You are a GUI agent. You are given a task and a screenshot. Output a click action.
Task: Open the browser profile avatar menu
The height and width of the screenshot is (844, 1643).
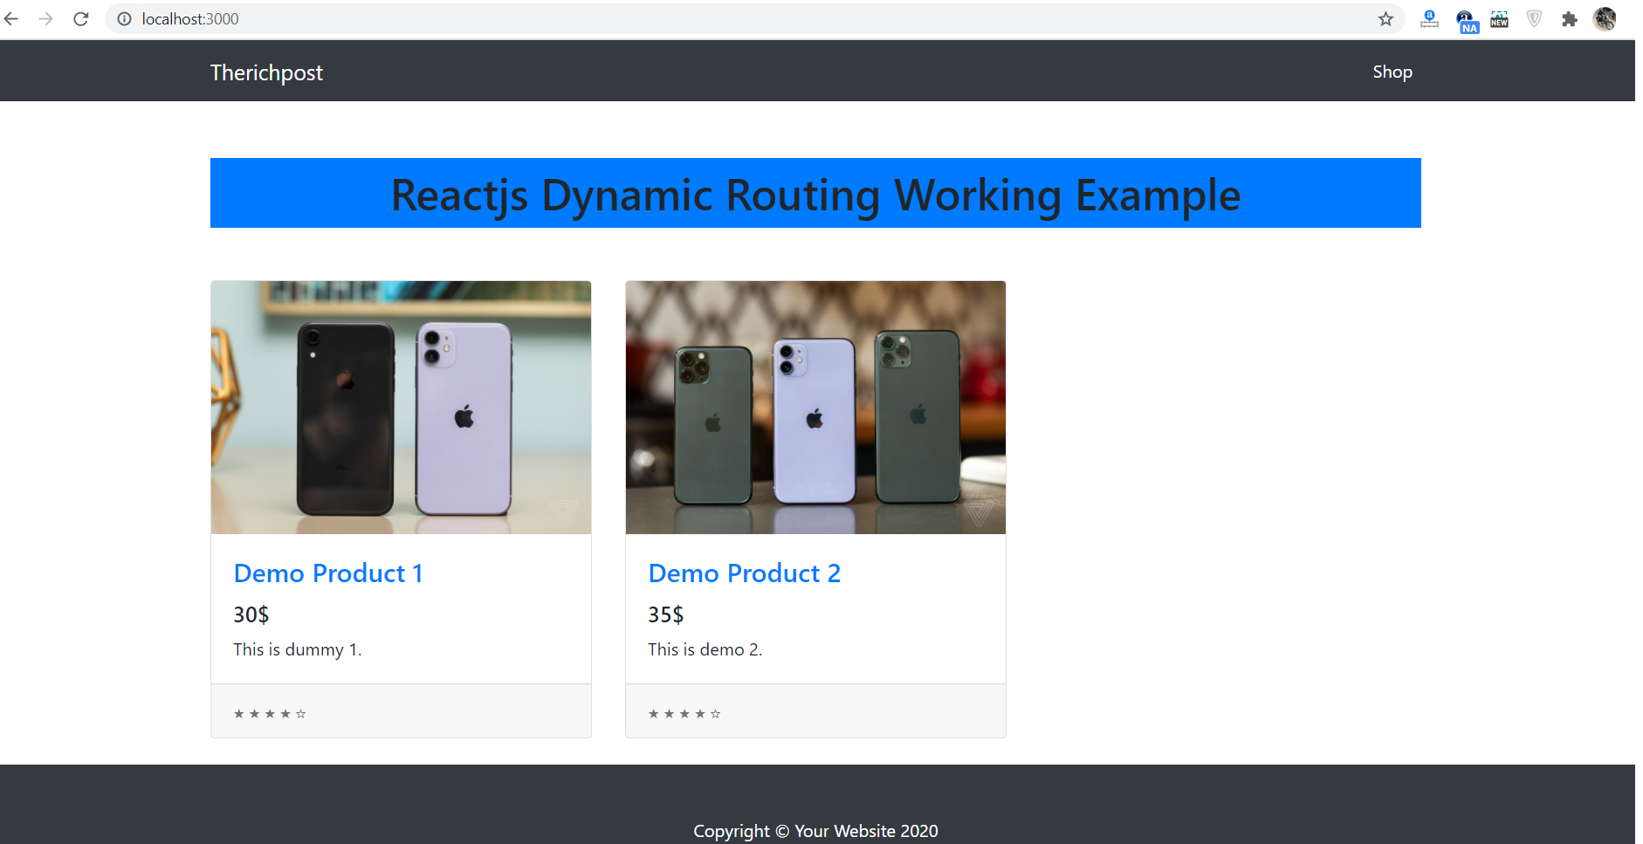tap(1605, 18)
